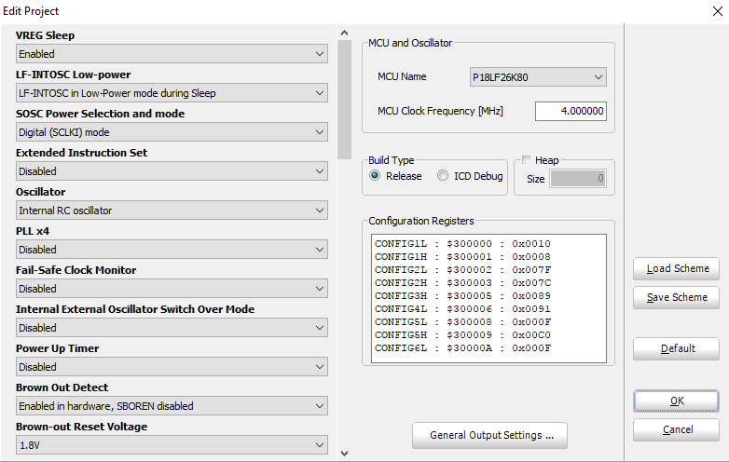Open the Oscillator dropdown
The image size is (729, 462).
click(172, 211)
